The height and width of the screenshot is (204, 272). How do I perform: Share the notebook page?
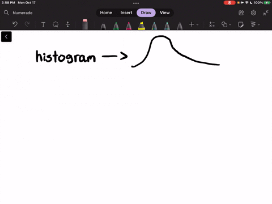(241, 12)
